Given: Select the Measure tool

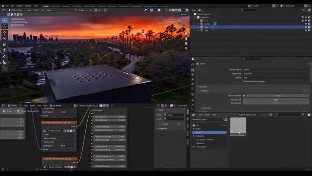Looking at the screenshot, I should (x=4, y=63).
